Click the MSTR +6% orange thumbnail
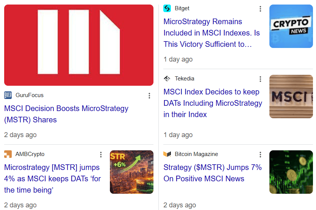The width and height of the screenshot is (316, 210). [x=131, y=172]
